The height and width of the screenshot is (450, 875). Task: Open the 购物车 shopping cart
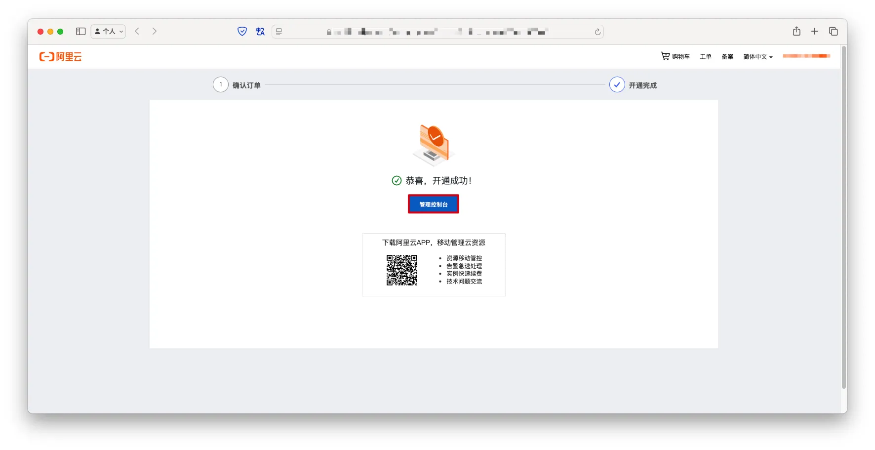pyautogui.click(x=675, y=56)
